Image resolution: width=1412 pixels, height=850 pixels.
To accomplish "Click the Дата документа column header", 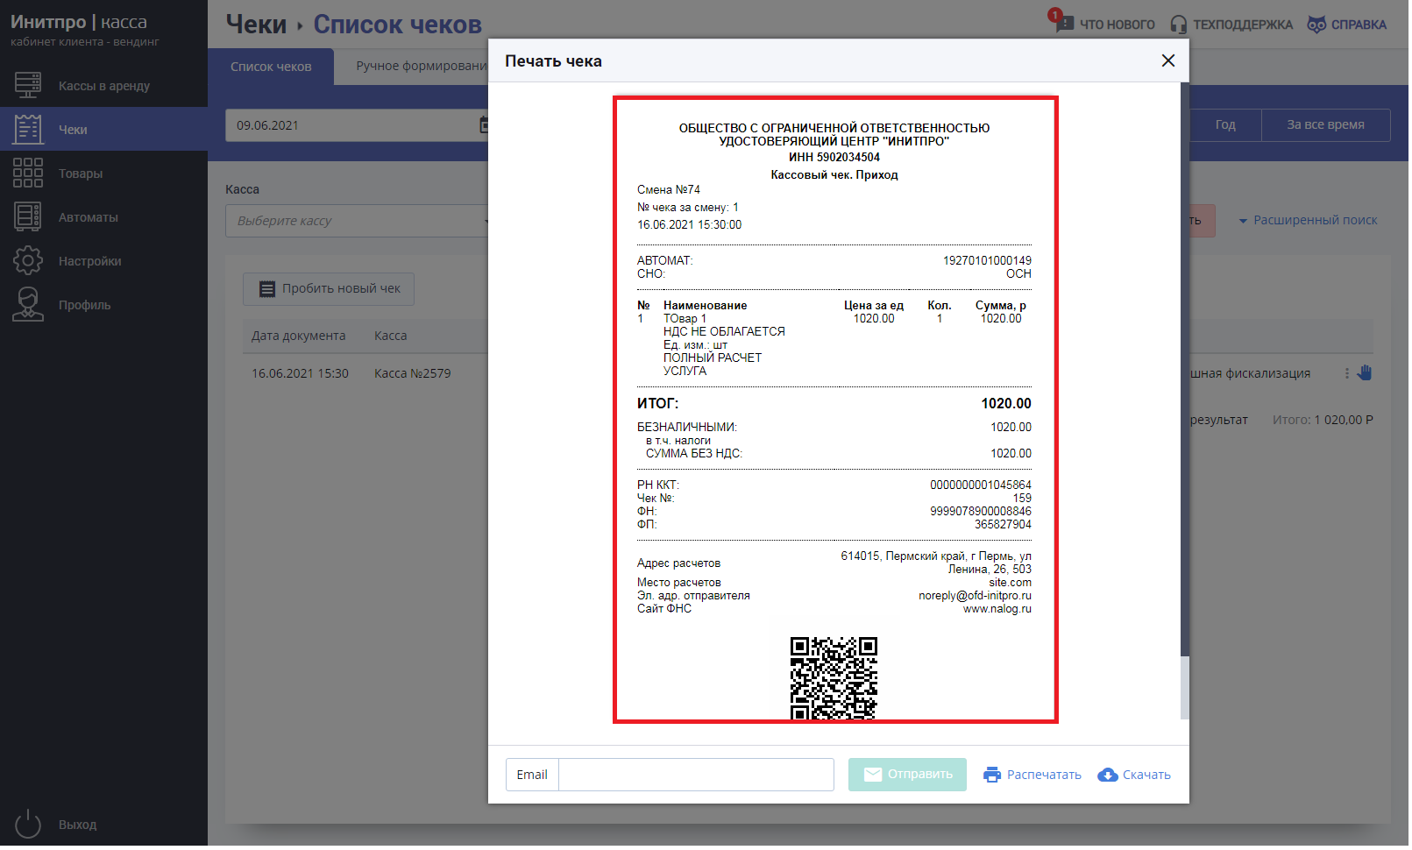I will click(298, 336).
